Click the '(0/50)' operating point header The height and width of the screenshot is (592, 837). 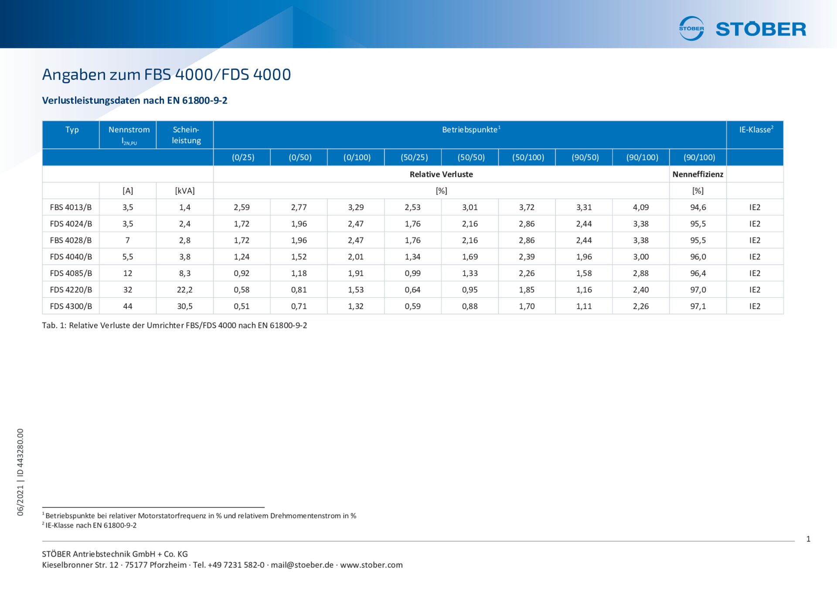point(300,157)
